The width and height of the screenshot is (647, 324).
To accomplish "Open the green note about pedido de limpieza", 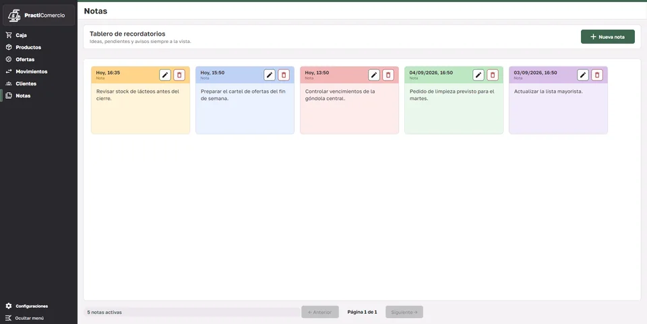I will [454, 100].
